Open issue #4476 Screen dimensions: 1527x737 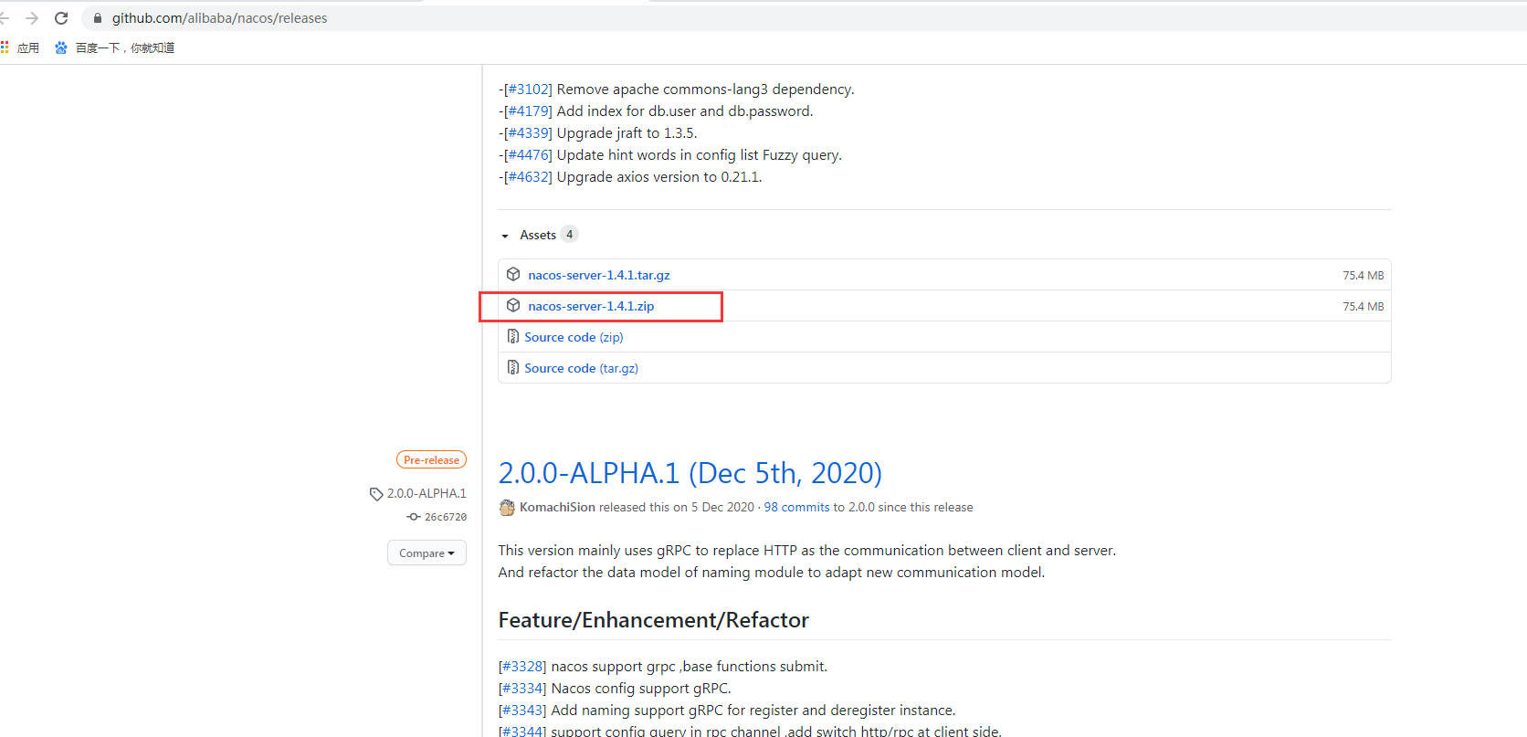click(x=529, y=154)
